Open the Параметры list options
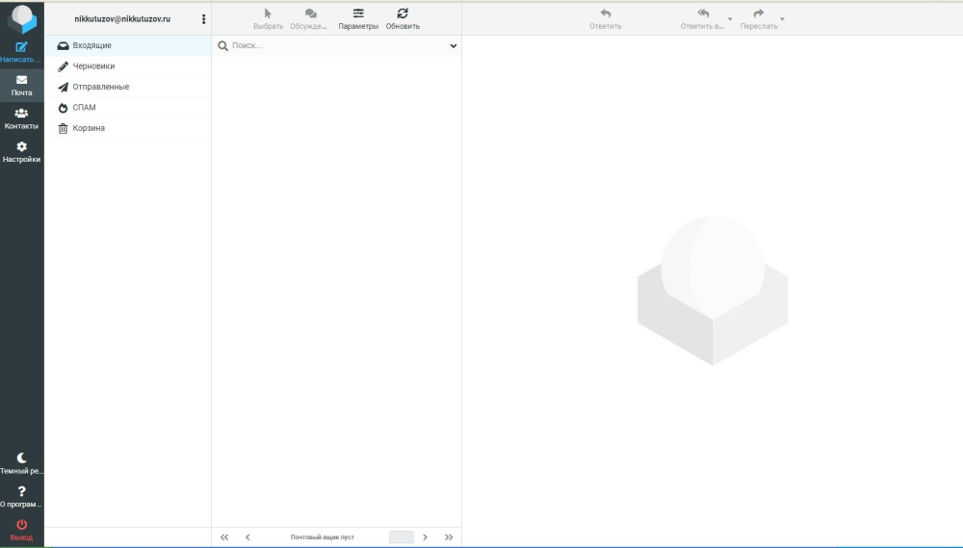 [x=358, y=19]
